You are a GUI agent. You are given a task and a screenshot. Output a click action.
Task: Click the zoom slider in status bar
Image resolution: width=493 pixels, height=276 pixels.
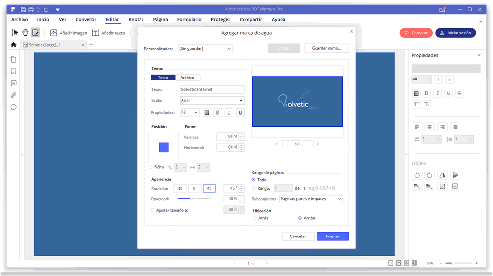[x=458, y=263]
